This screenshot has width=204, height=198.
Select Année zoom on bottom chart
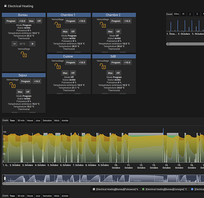click(65, 196)
